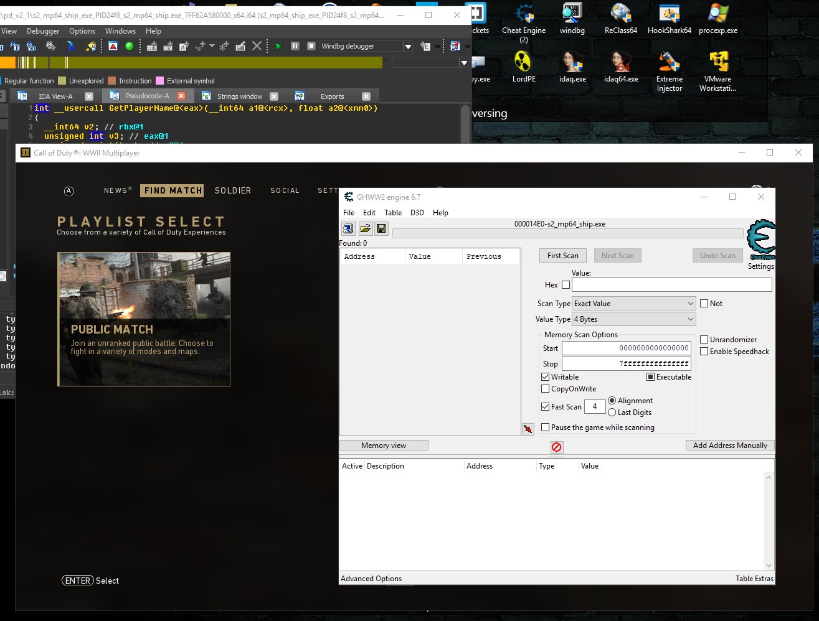Open the idaq64.exe desktop icon
Image resolution: width=819 pixels, height=621 pixels.
(621, 67)
